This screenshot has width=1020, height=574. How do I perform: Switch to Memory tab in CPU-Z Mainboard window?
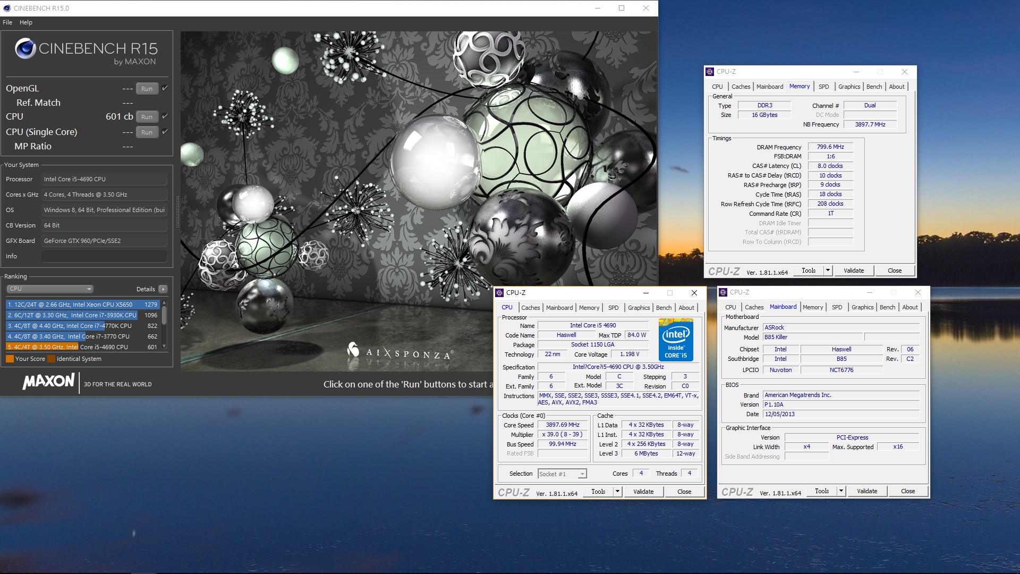pyautogui.click(x=813, y=307)
